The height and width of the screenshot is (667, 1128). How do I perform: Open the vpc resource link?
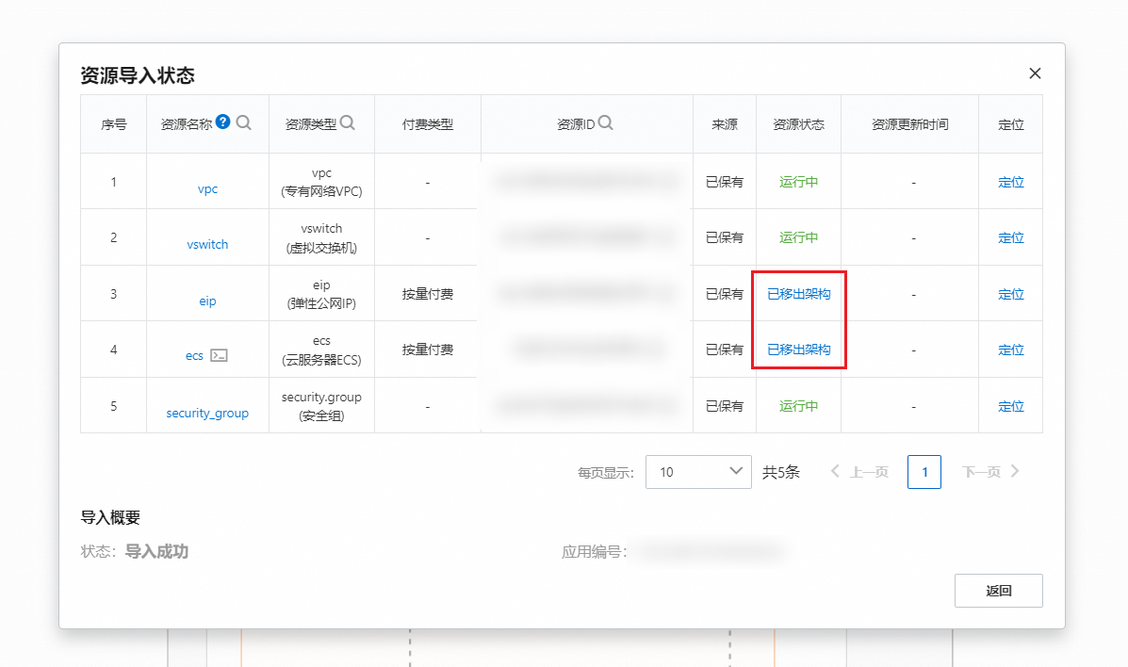tap(208, 189)
